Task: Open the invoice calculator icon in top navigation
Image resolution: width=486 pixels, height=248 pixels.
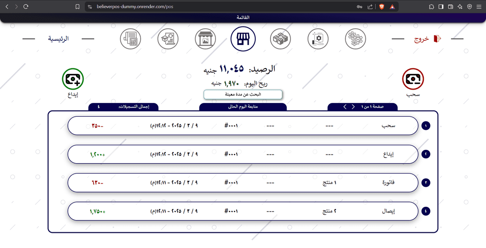Action: click(131, 39)
